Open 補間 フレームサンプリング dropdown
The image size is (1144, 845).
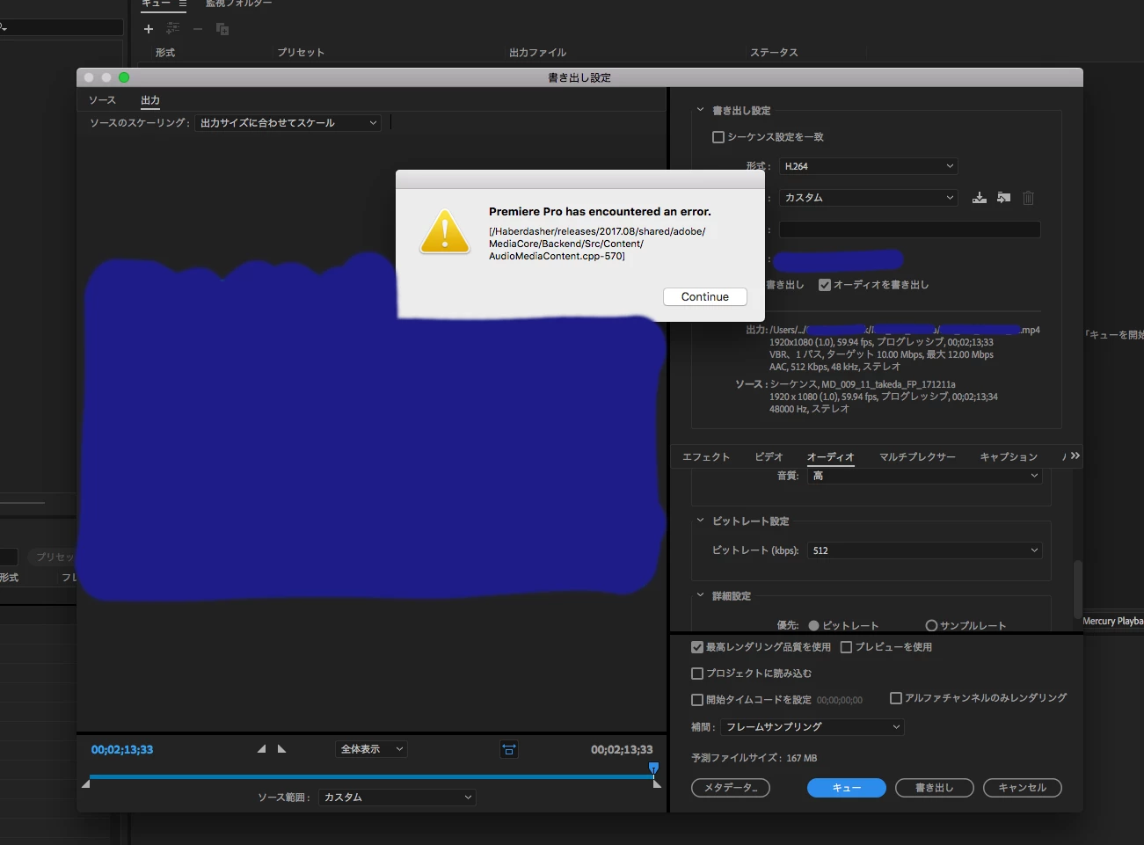[812, 727]
